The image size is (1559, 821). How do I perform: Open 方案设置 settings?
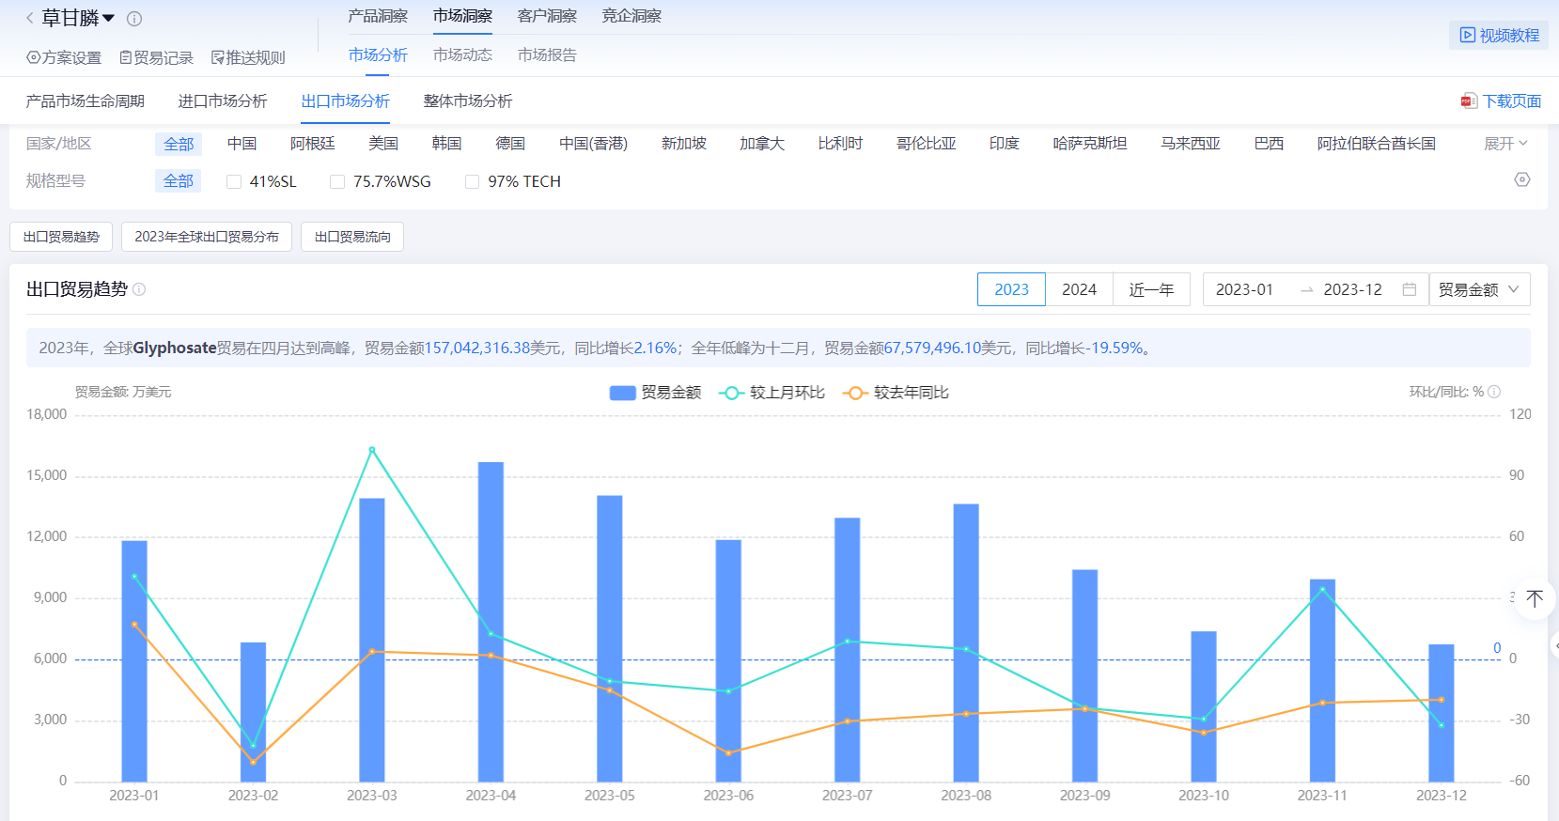click(64, 57)
